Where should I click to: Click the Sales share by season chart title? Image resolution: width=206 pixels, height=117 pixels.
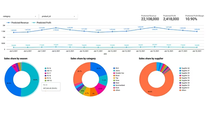(x=16, y=58)
